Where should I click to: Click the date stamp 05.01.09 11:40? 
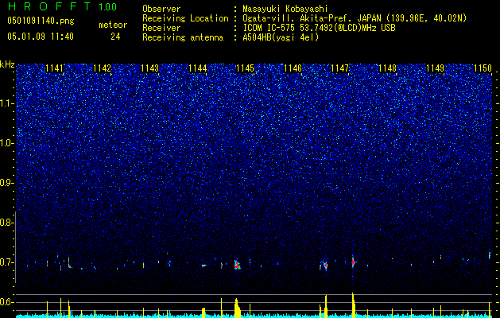point(41,37)
